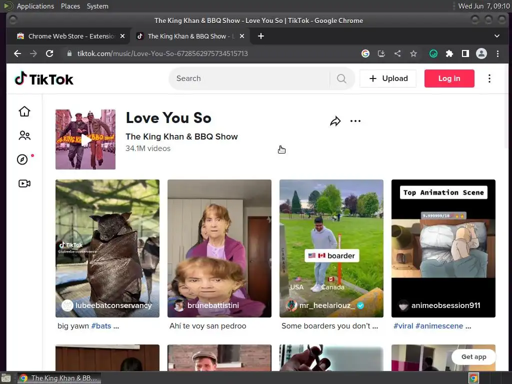Open the For You home icon
This screenshot has height=384, width=512.
tap(24, 111)
